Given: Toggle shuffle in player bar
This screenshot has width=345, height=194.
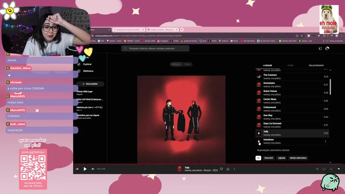Looking at the screenshot, I should click(x=331, y=169).
